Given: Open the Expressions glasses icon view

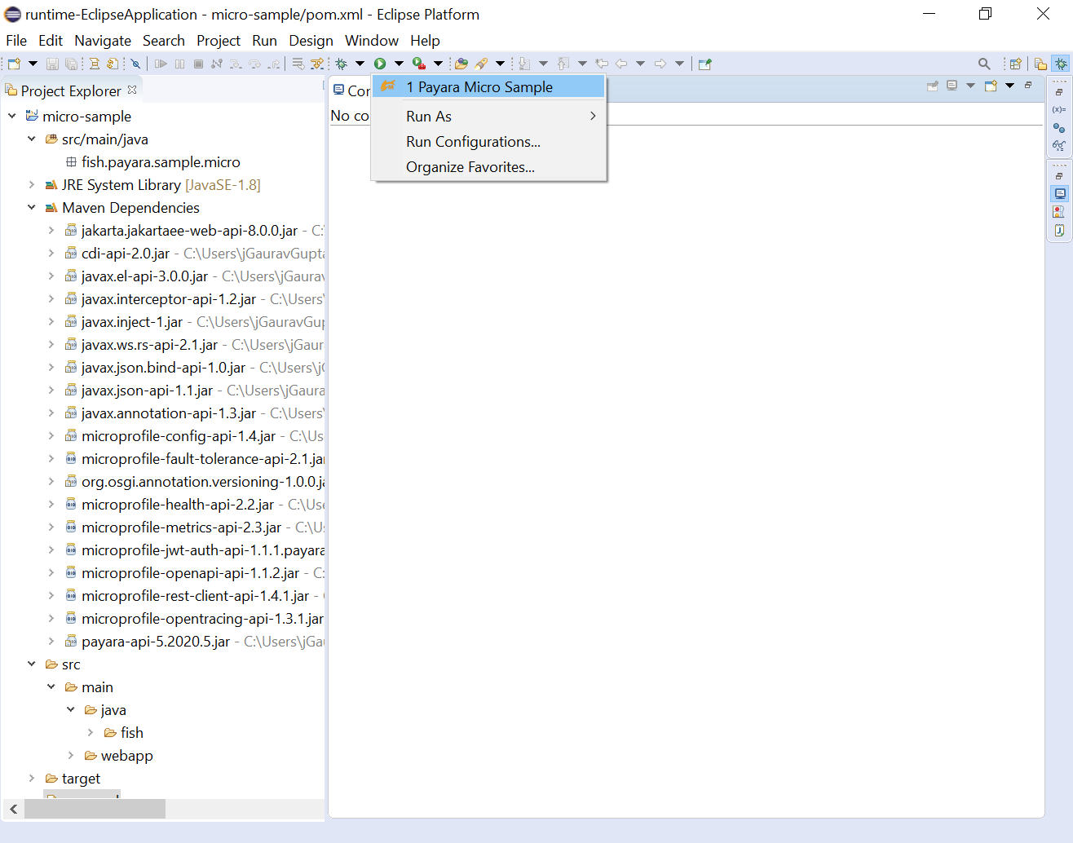Looking at the screenshot, I should click(x=1059, y=145).
